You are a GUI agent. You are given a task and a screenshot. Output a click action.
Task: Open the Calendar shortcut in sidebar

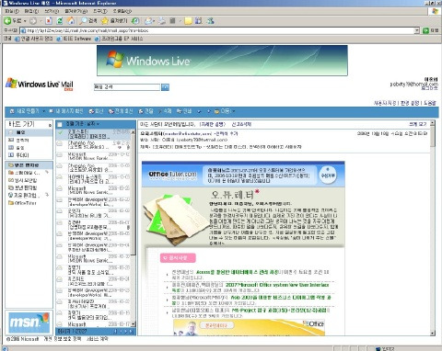17,148
